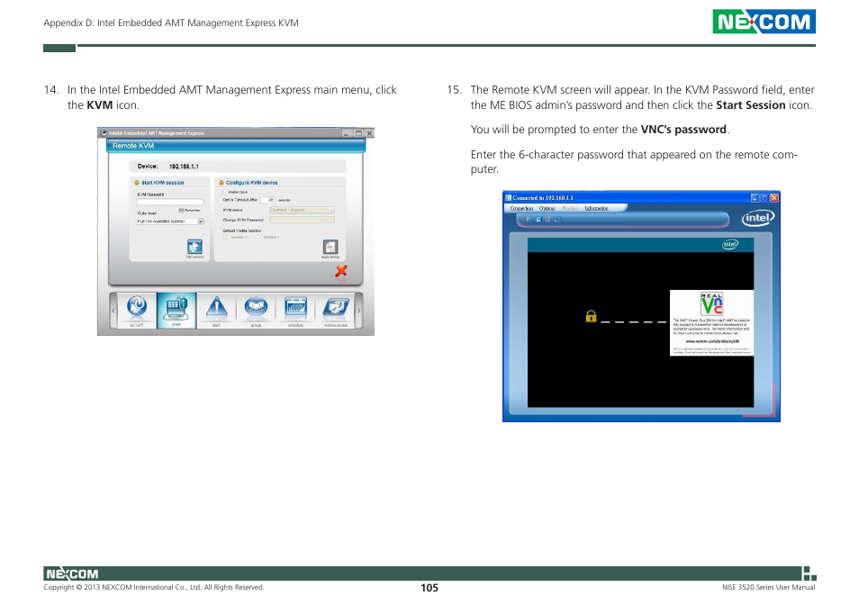The height and width of the screenshot is (605, 859).
Task: Click the Start session icon
Action: (x=194, y=247)
